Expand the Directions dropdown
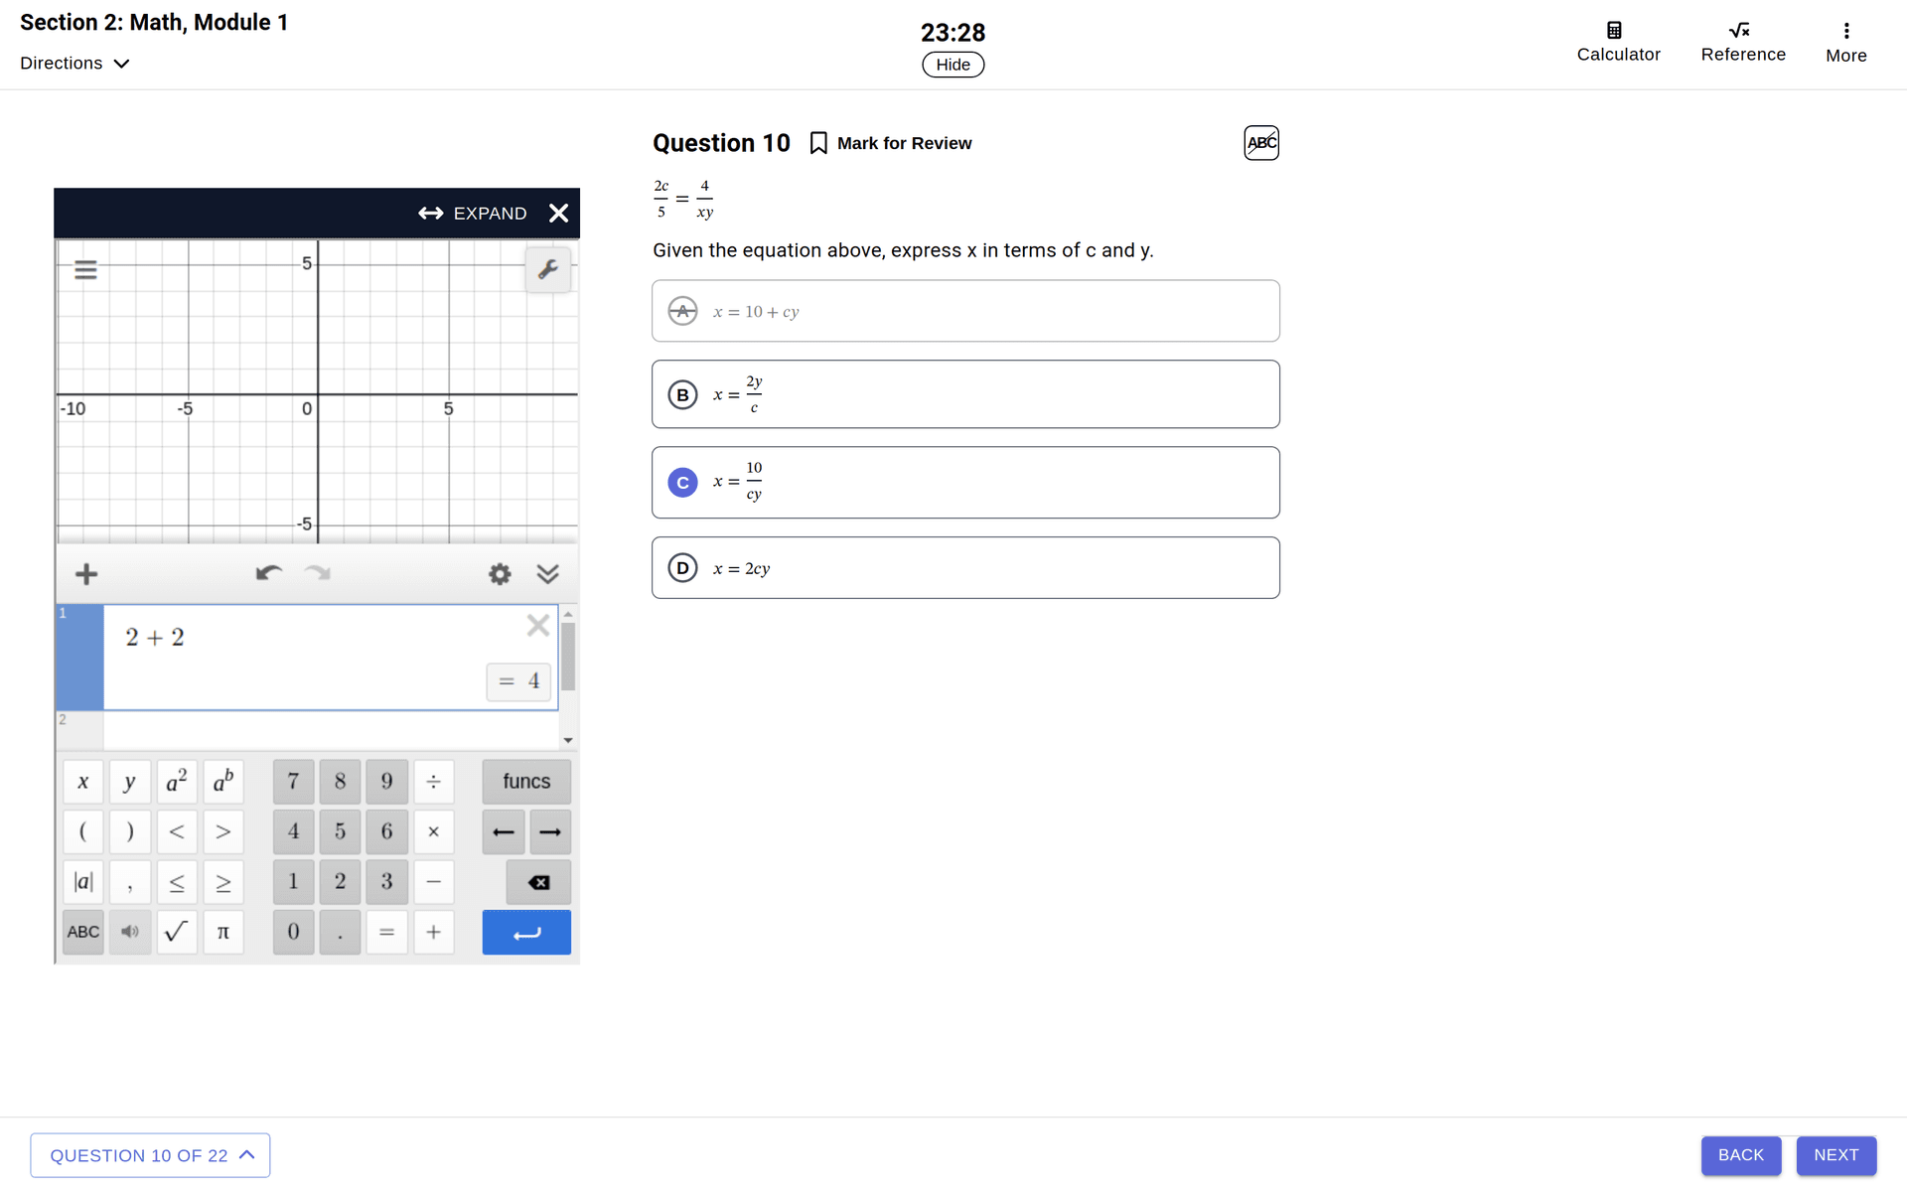Viewport: 1907px width, 1193px height. click(75, 64)
